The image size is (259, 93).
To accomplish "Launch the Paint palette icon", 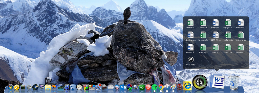I will (x=173, y=87).
